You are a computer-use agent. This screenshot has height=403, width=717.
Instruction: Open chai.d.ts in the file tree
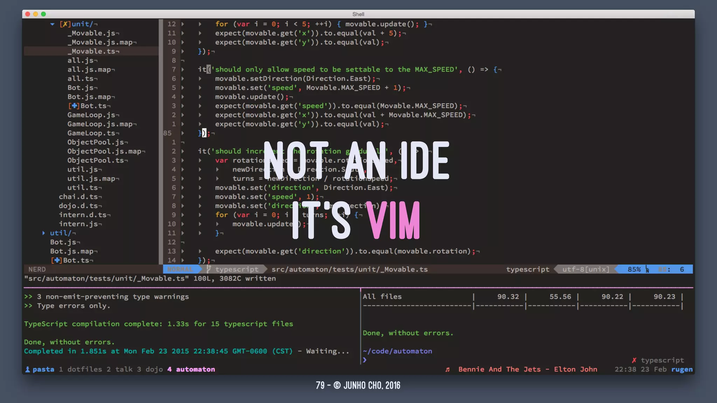[78, 197]
